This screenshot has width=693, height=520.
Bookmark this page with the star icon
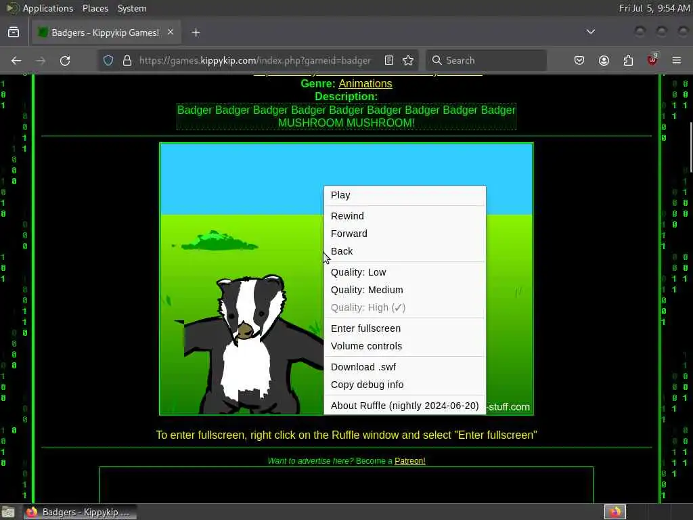coord(408,60)
